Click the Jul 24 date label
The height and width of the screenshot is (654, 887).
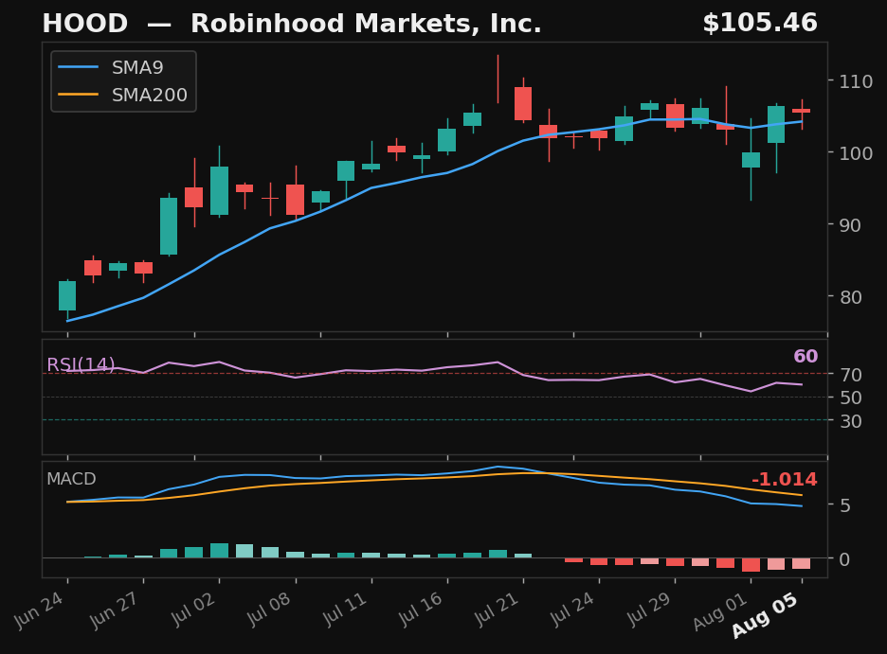[572, 609]
